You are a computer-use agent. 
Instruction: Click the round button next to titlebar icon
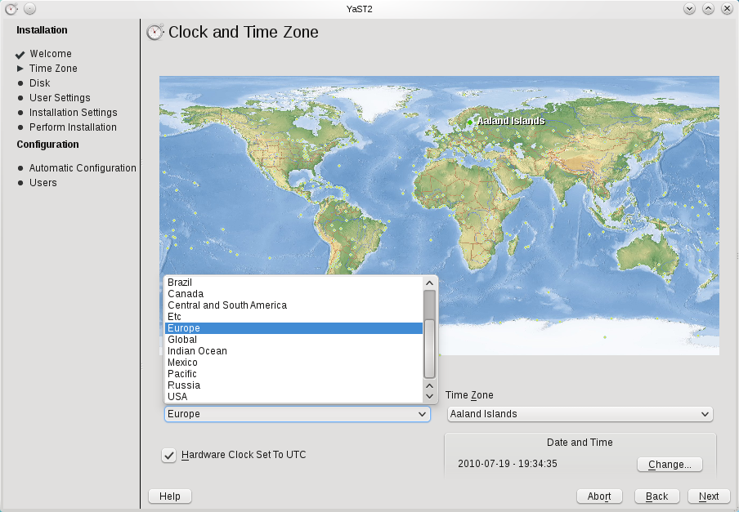29,8
